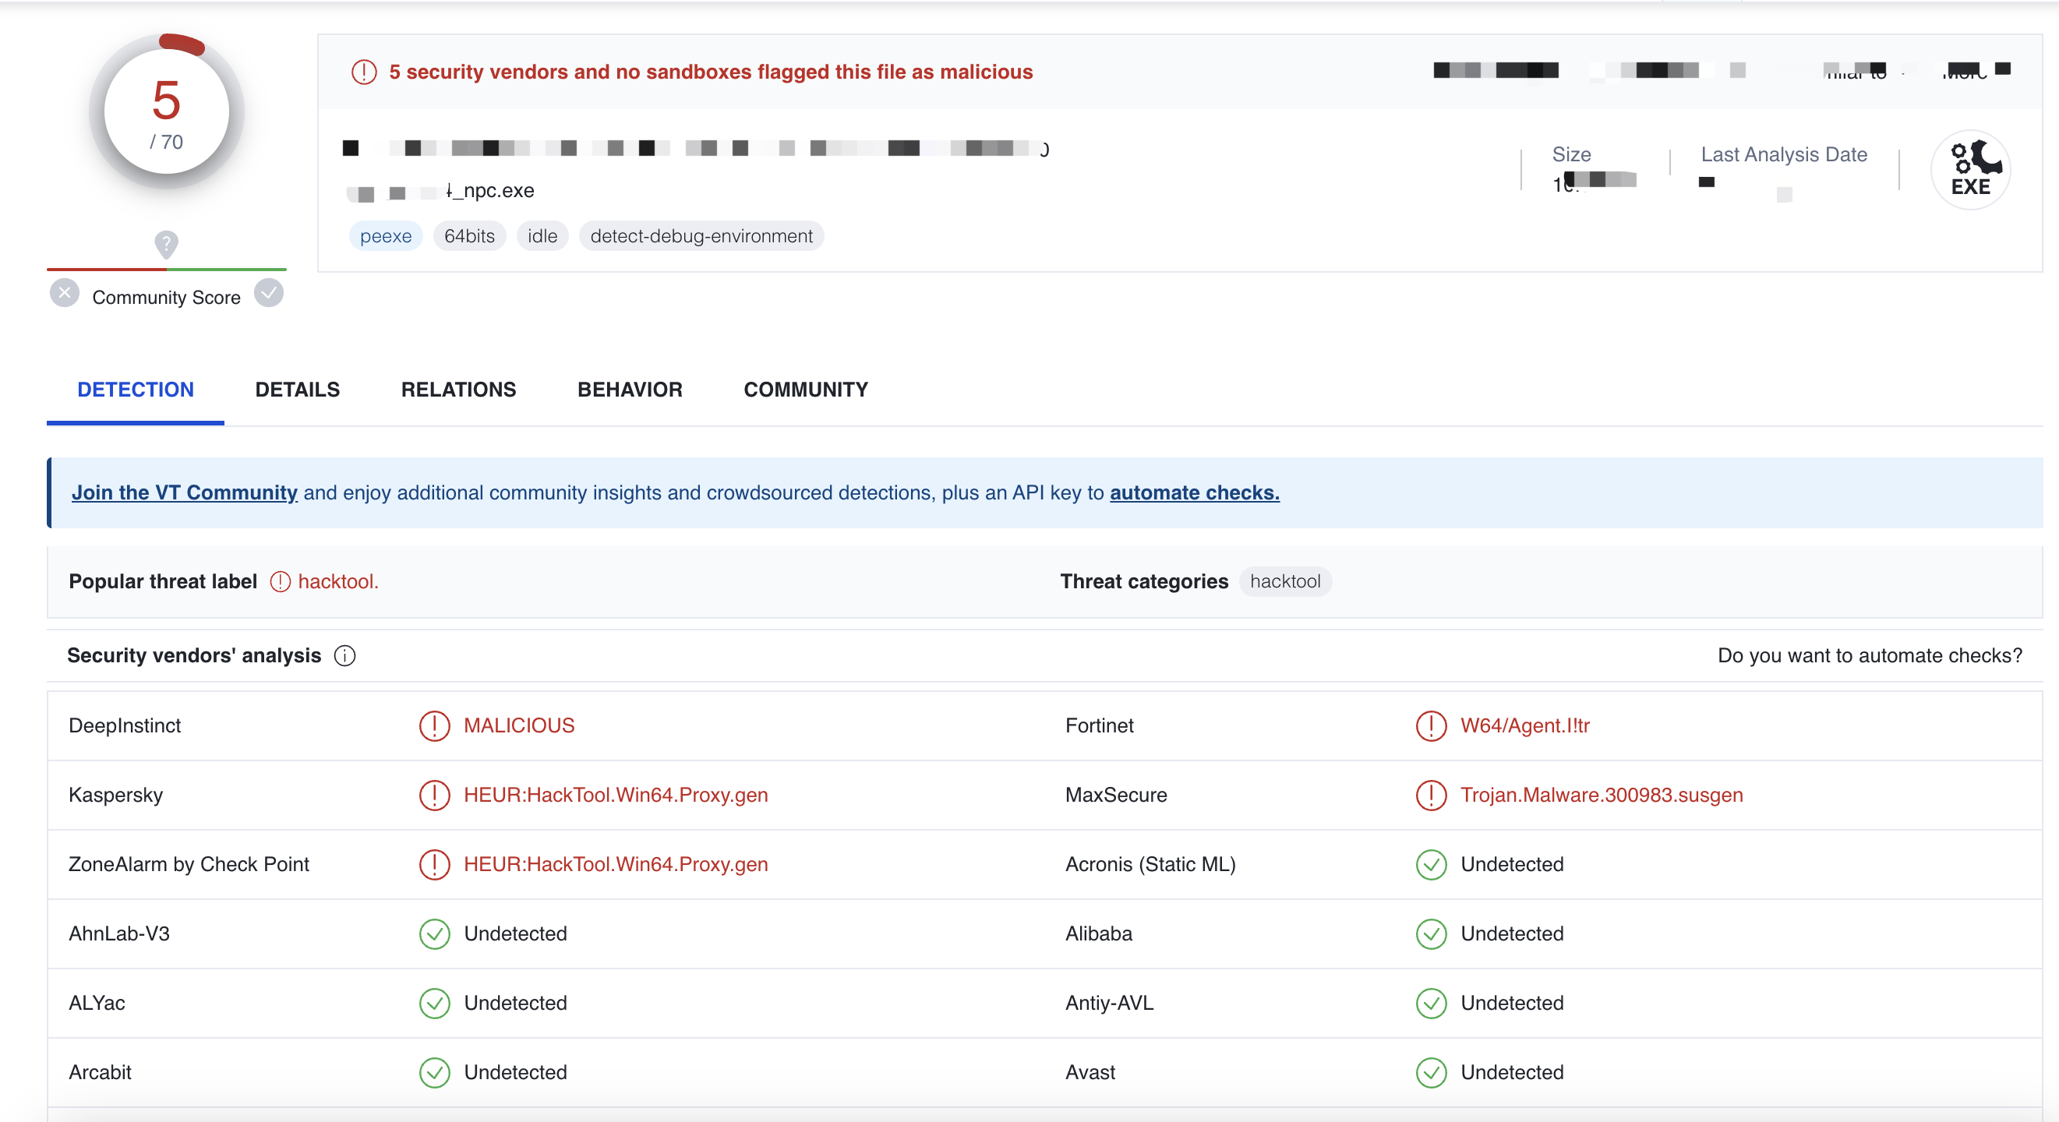Follow the automate checks link

point(1194,492)
